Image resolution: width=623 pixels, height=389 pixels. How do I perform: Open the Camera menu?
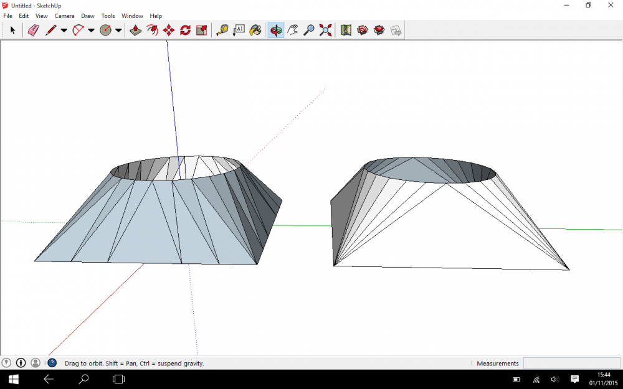click(64, 16)
